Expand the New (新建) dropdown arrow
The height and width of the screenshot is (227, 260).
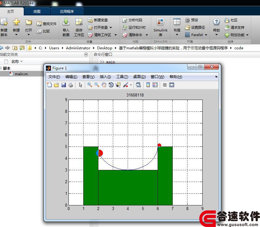click(x=16, y=35)
